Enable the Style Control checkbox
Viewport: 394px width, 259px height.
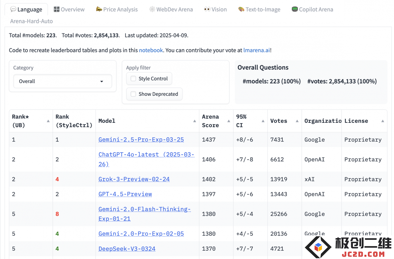pos(133,79)
